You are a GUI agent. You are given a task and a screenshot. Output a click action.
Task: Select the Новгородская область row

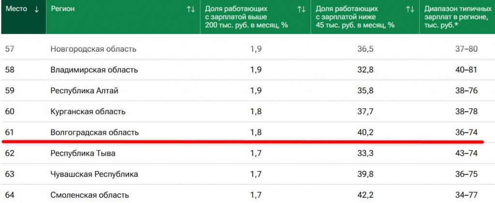pyautogui.click(x=93, y=49)
